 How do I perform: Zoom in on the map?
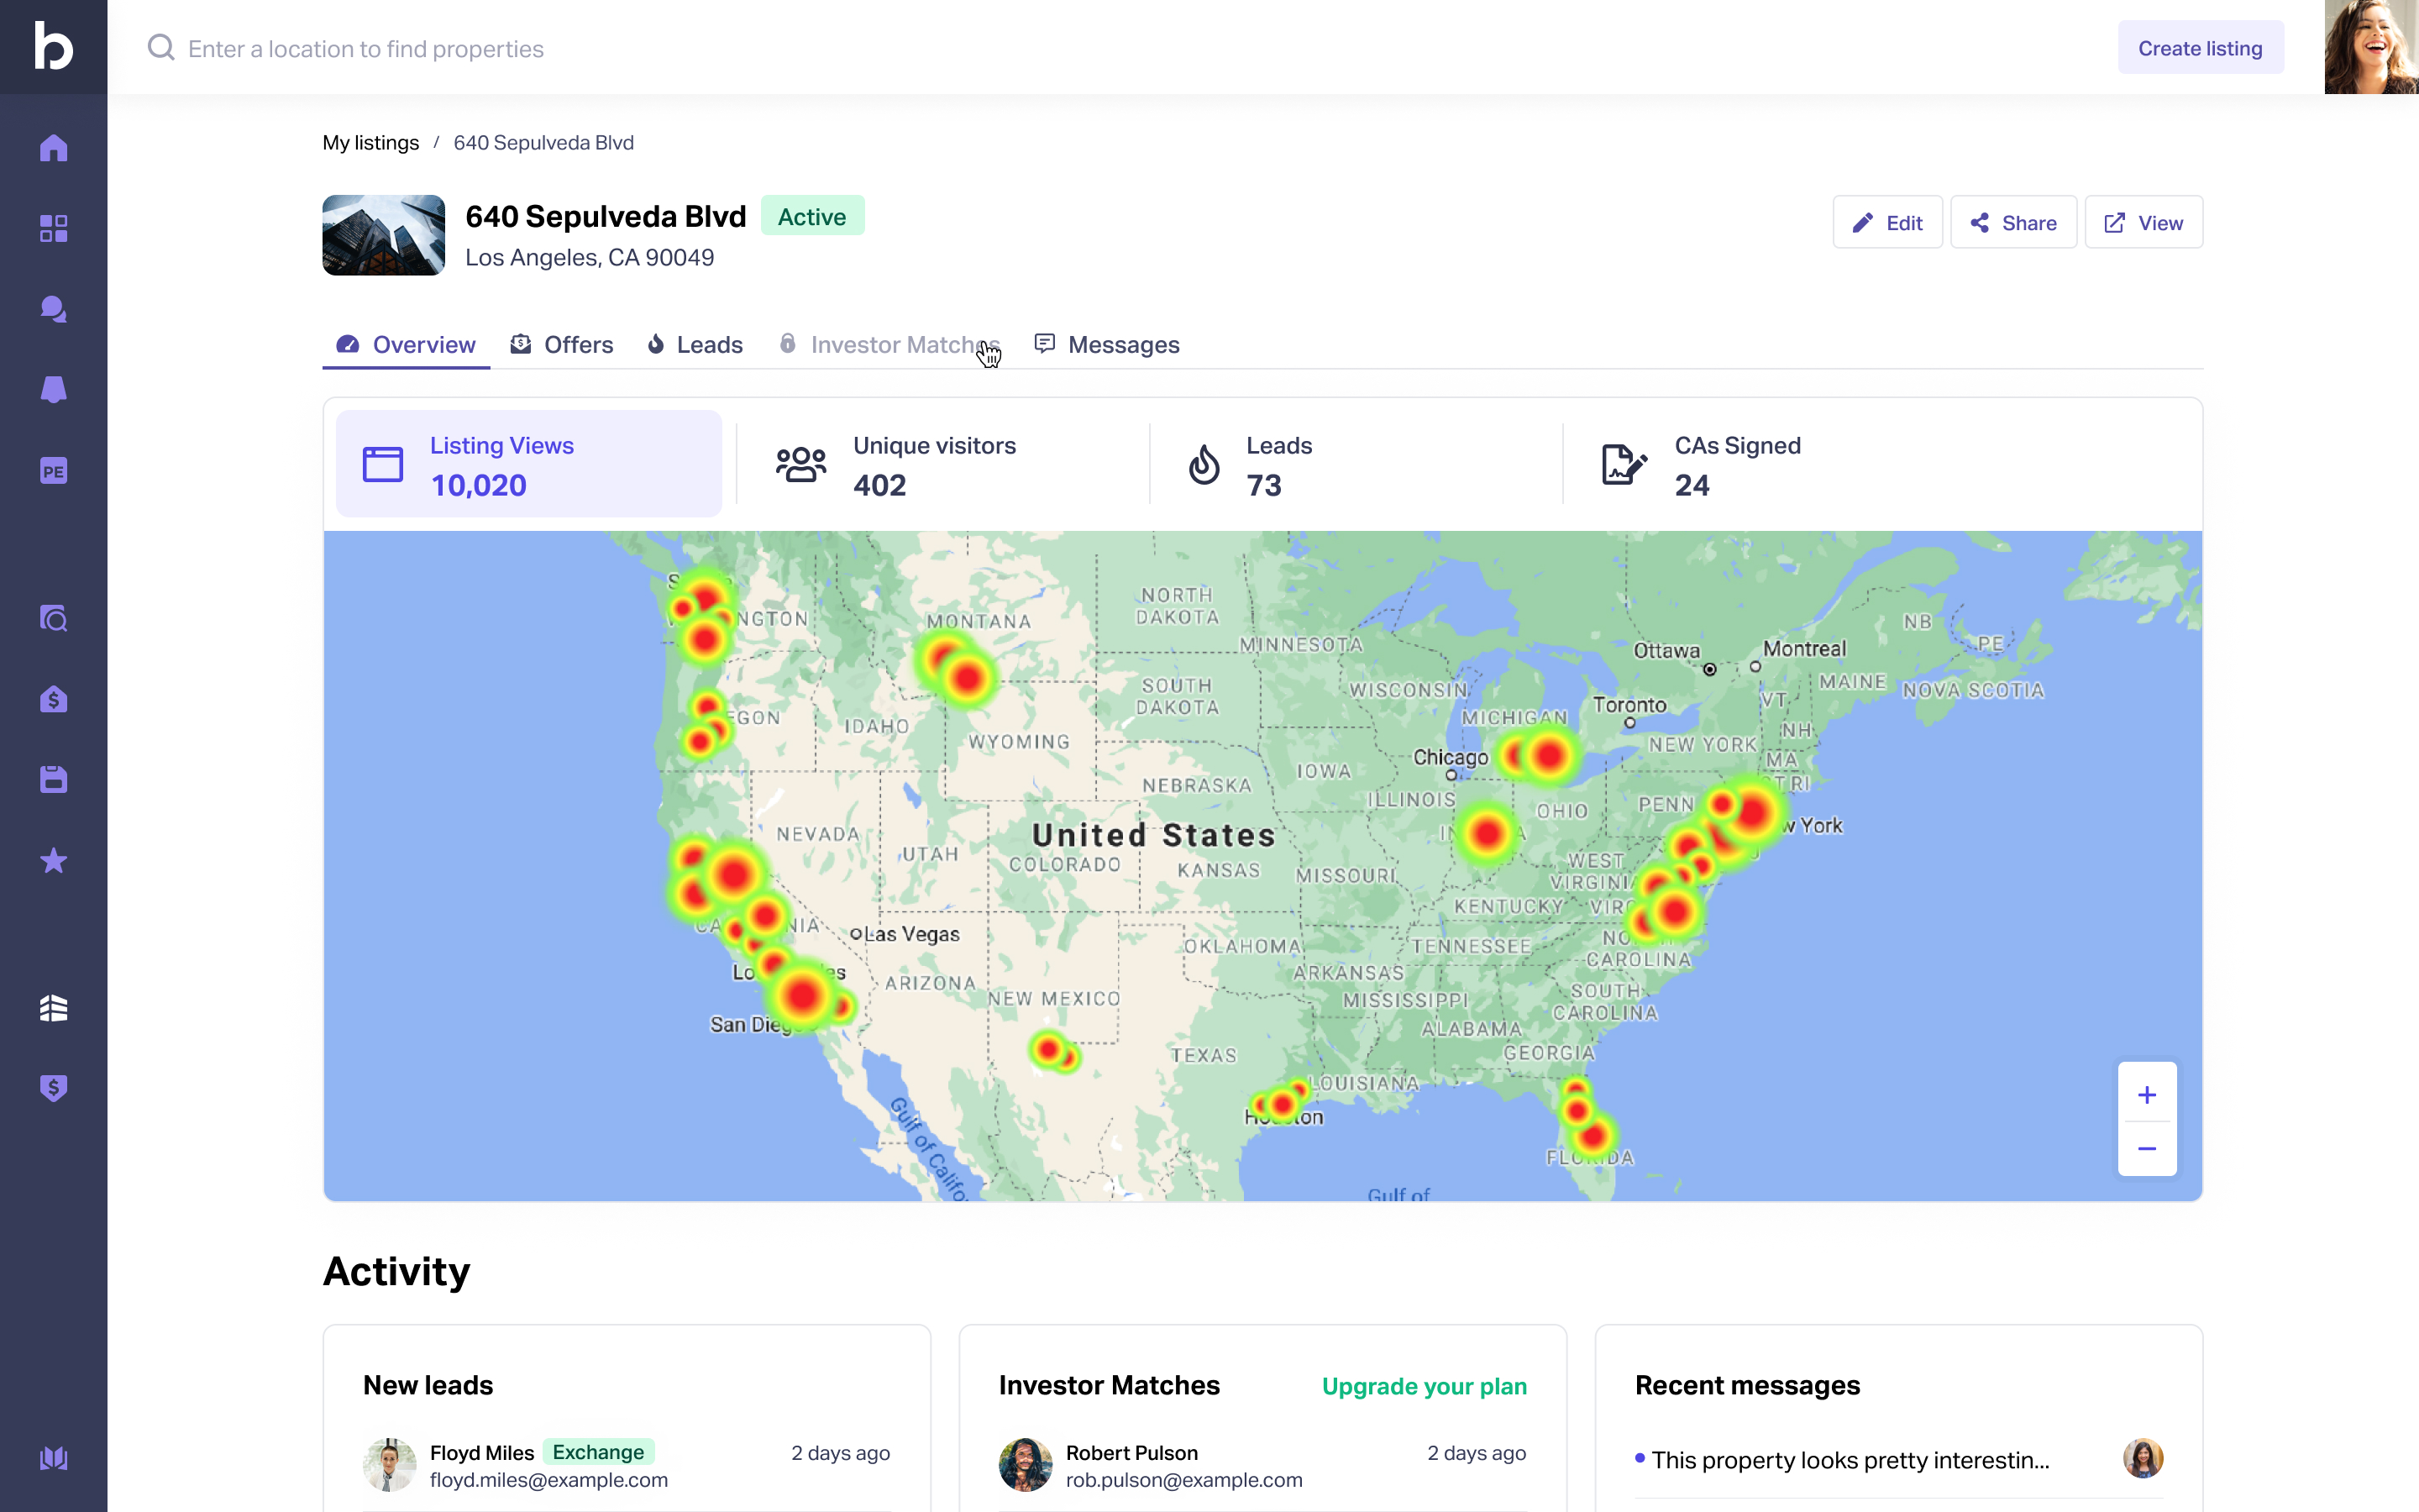2146,1094
